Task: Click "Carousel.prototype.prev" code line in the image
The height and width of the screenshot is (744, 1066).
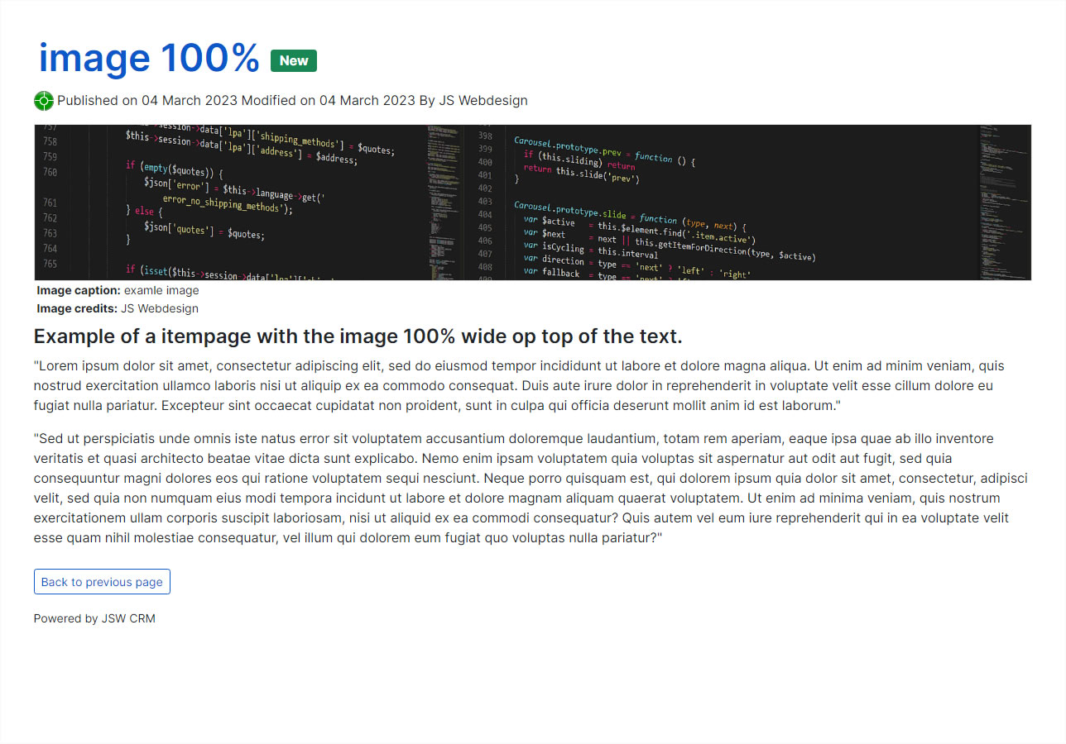Action: 569,147
